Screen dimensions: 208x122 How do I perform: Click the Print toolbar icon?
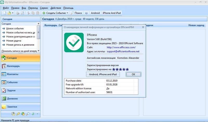18,13
